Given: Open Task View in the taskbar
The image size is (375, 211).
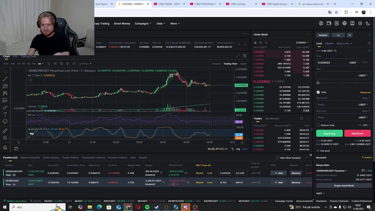Looking at the screenshot, I should click(70, 207).
